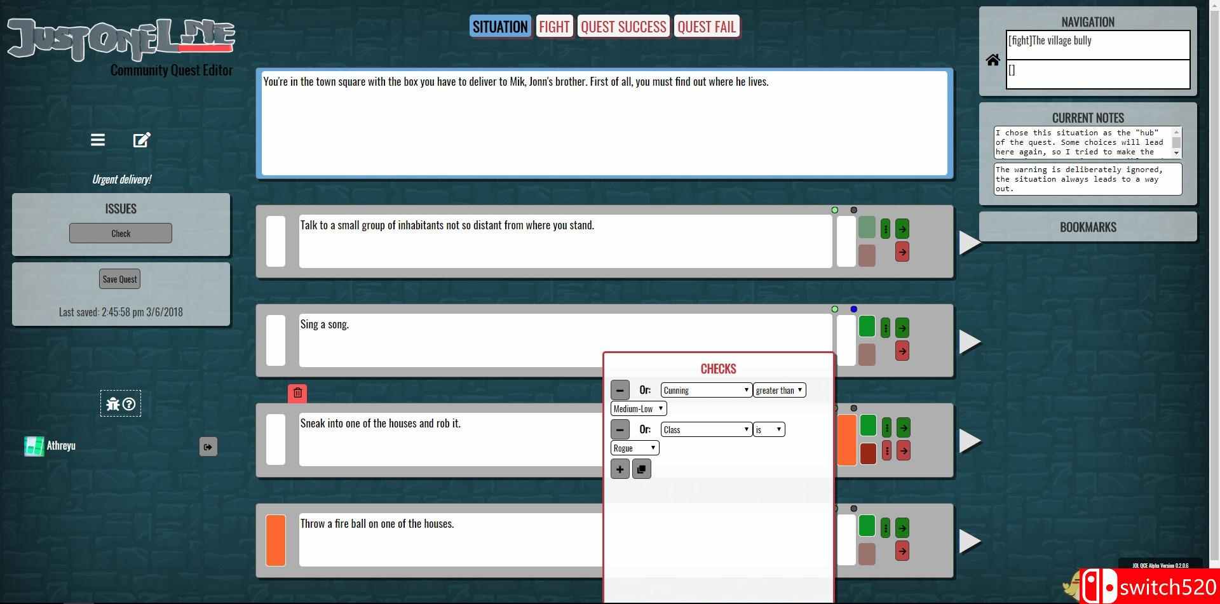Viewport: 1220px width, 604px height.
Task: Add a new check with the plus button
Action: click(x=620, y=469)
